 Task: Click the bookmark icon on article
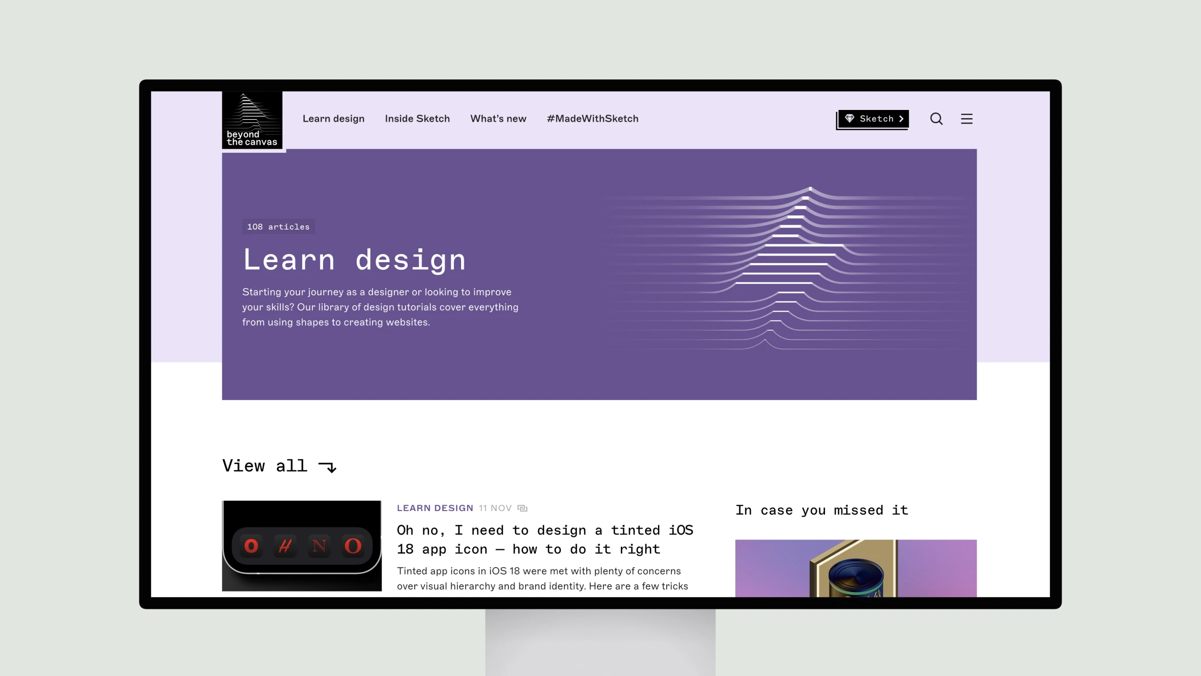(x=523, y=508)
